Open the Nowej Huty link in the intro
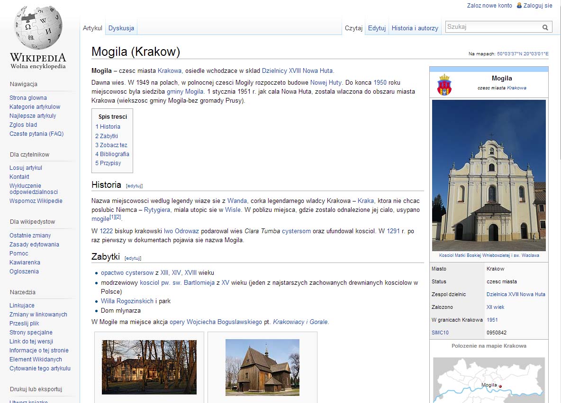The width and height of the screenshot is (561, 403). pyautogui.click(x=326, y=82)
